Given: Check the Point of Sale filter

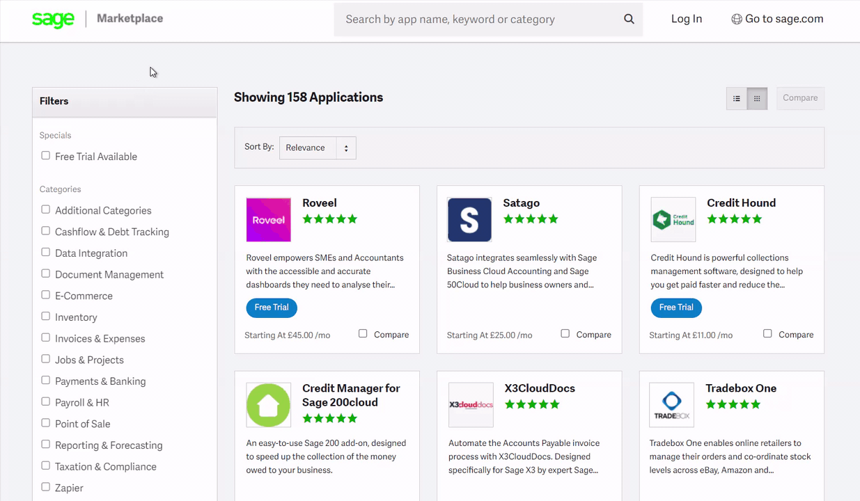Looking at the screenshot, I should click(46, 423).
